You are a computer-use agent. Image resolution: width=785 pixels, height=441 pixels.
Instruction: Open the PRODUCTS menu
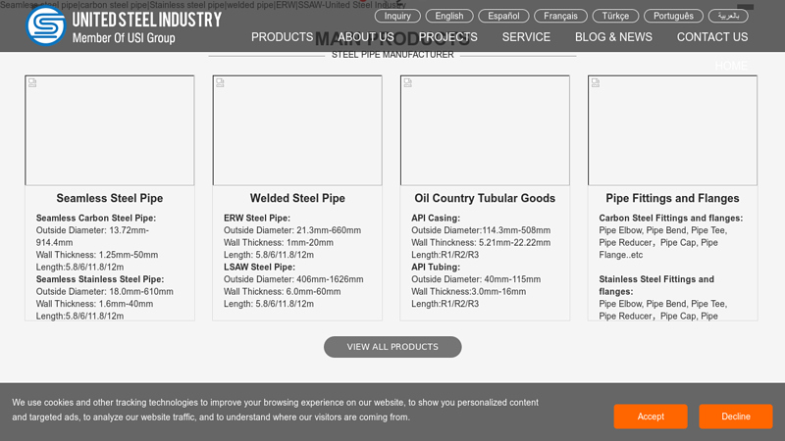(x=282, y=37)
